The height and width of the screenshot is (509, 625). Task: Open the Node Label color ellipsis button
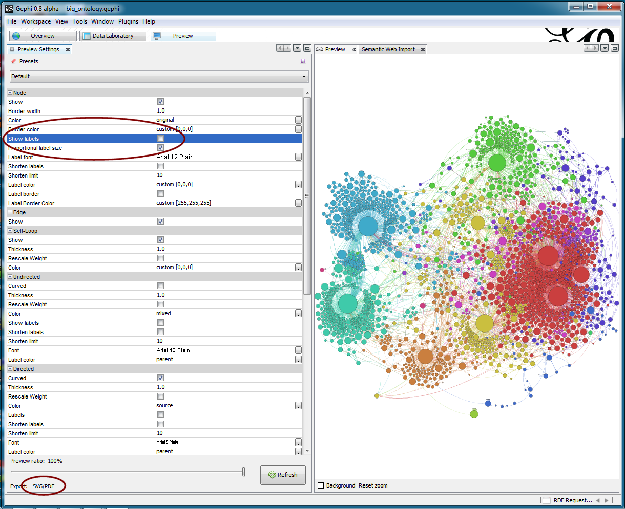[x=298, y=185]
